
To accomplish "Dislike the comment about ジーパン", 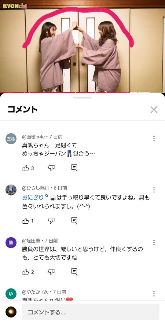I will pos(51,168).
